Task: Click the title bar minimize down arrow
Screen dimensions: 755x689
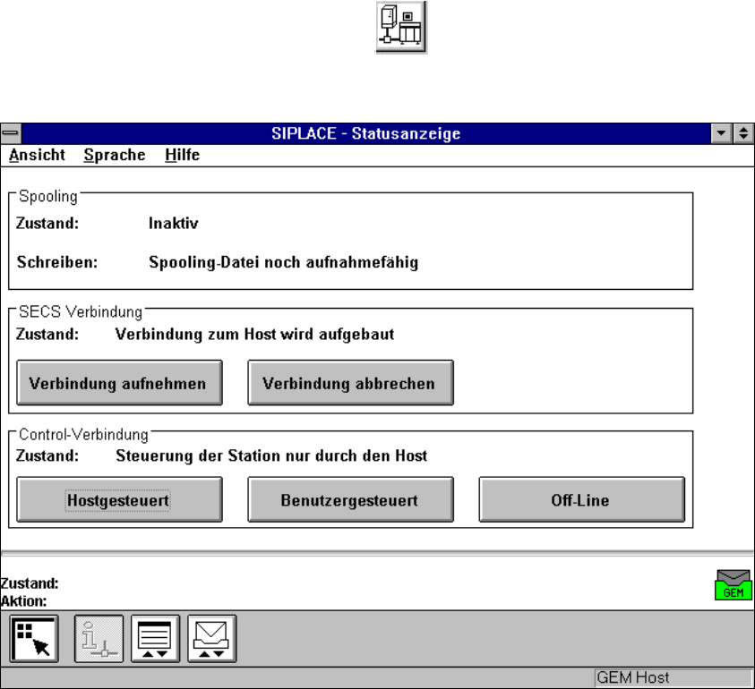Action: click(x=721, y=133)
